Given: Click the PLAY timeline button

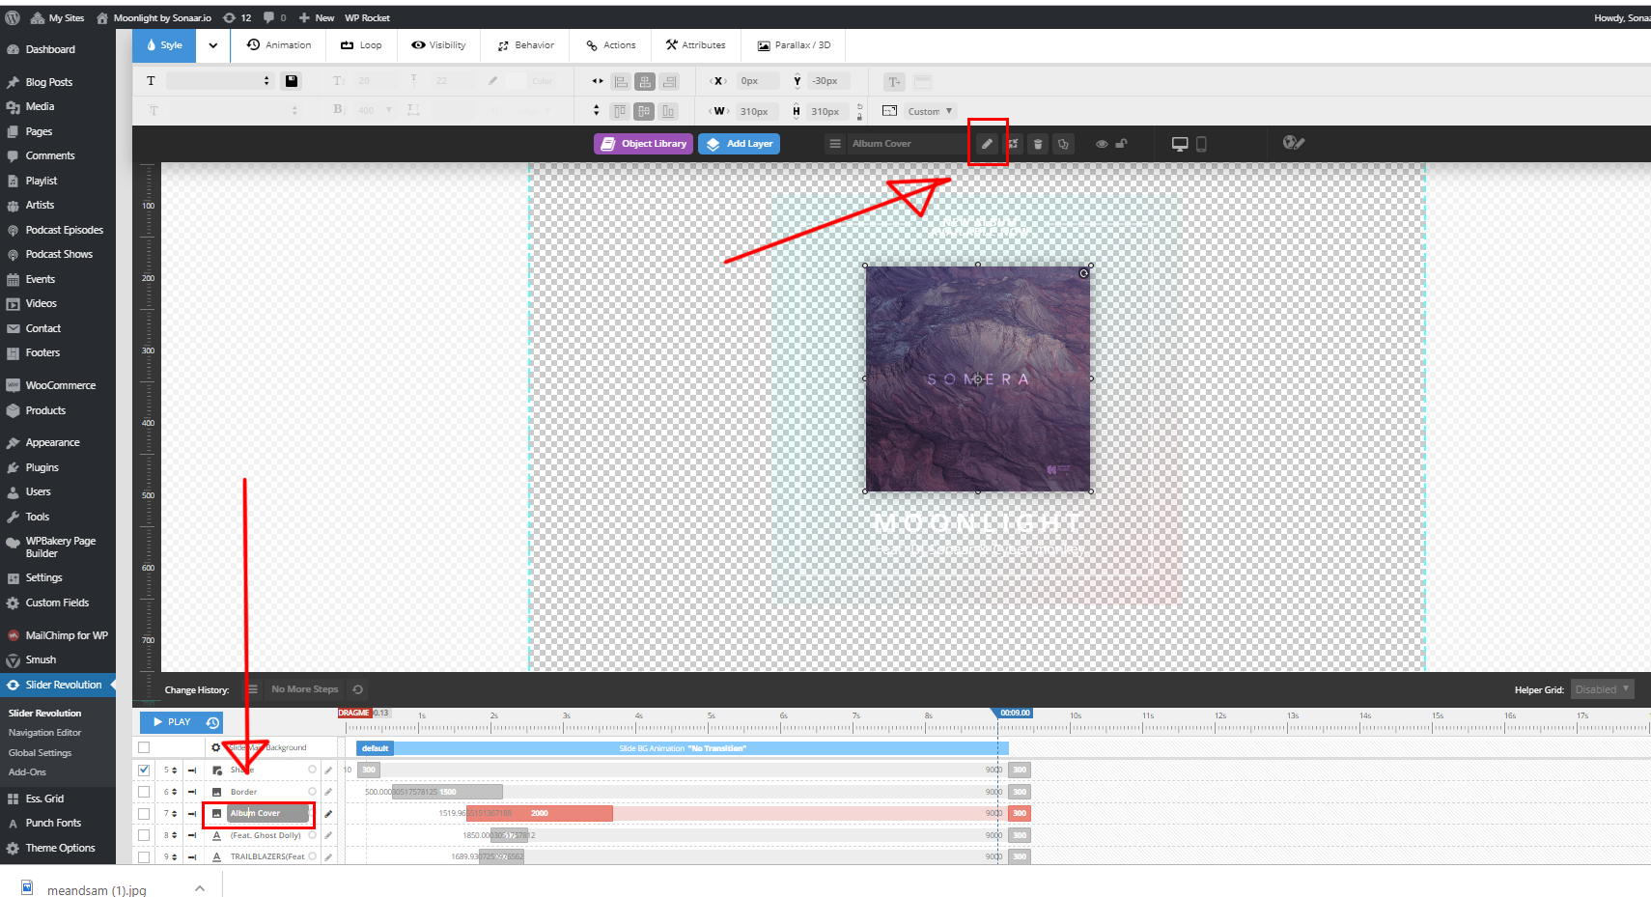Looking at the screenshot, I should 171,722.
